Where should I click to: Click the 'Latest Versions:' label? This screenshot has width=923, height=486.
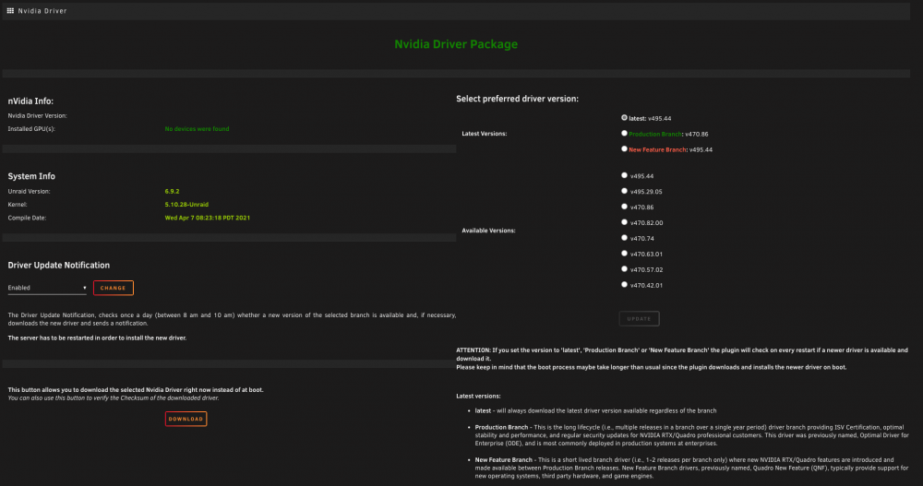[x=485, y=134]
